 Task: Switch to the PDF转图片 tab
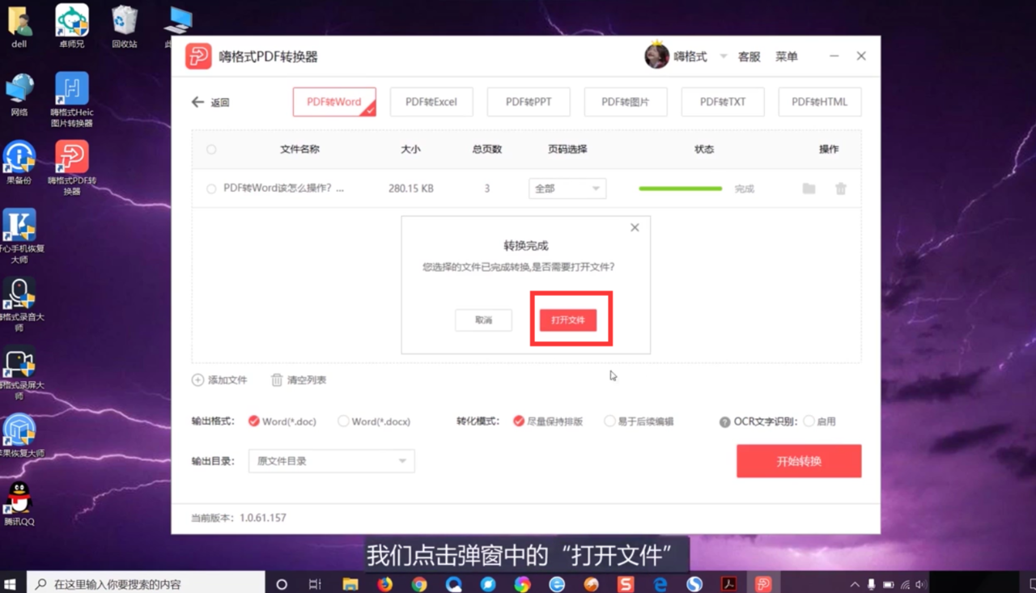click(626, 102)
